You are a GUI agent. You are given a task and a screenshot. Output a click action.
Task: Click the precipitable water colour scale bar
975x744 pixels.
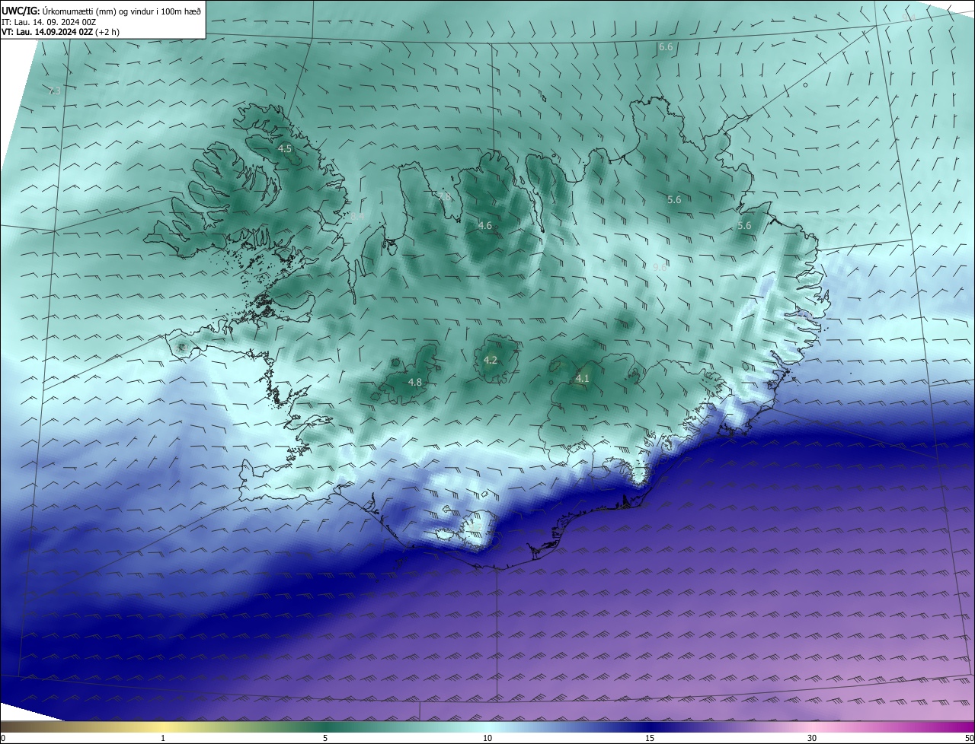[x=487, y=727]
